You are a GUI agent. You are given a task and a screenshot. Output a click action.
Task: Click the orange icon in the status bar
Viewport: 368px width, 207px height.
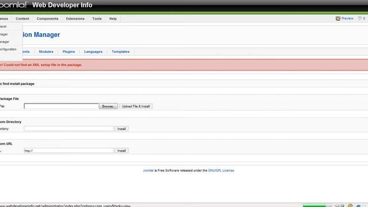[350, 206]
